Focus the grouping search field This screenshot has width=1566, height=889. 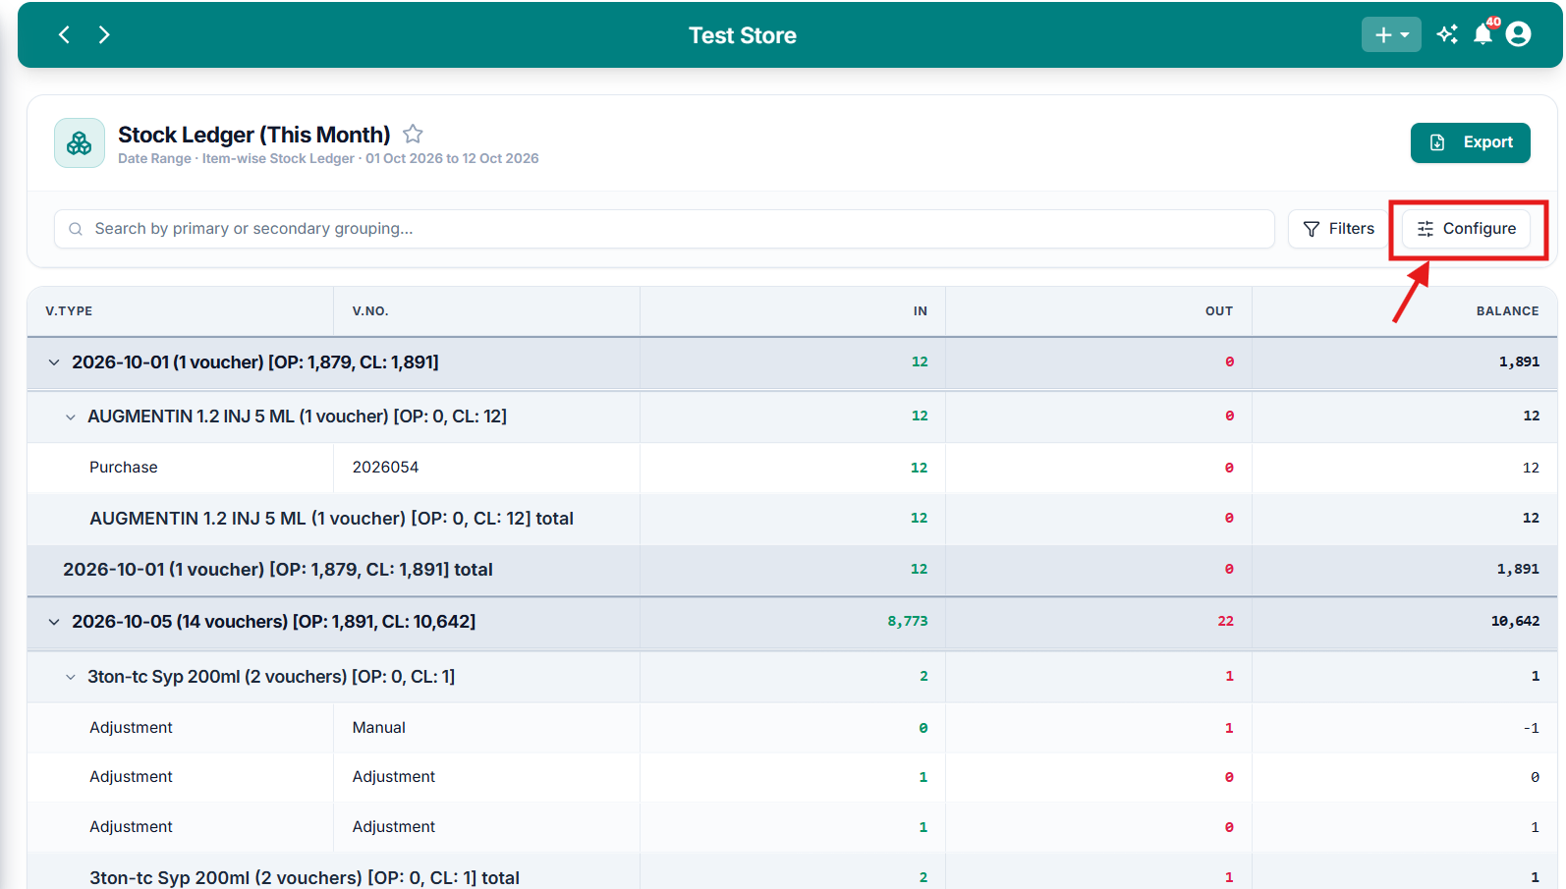click(664, 229)
